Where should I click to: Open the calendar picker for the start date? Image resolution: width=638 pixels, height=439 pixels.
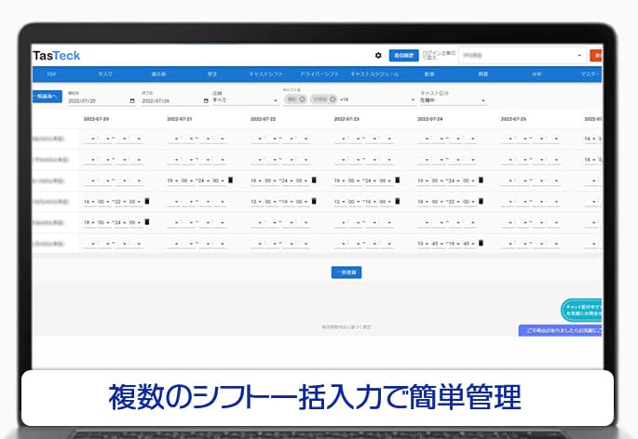click(x=131, y=100)
